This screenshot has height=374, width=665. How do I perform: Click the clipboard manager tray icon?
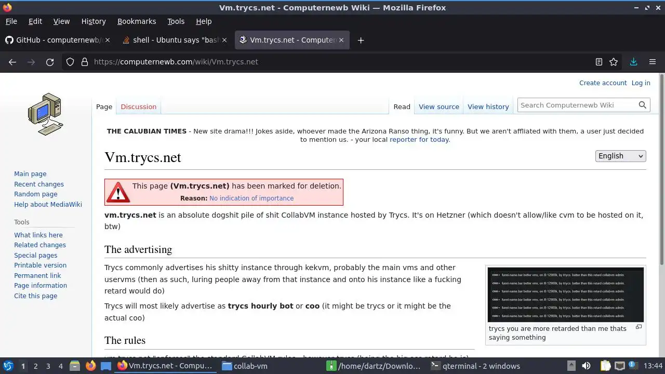point(605,366)
